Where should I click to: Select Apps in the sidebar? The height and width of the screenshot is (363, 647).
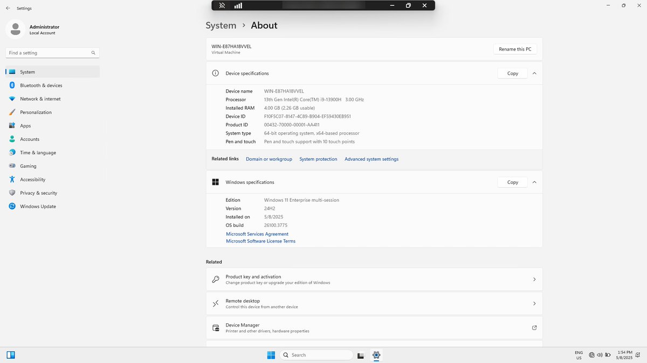point(52,126)
